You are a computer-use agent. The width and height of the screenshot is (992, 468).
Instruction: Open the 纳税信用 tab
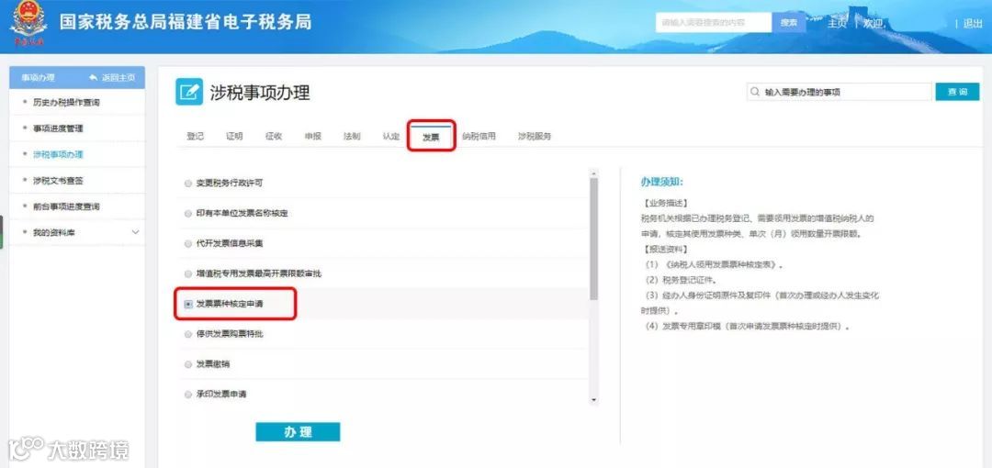click(479, 136)
